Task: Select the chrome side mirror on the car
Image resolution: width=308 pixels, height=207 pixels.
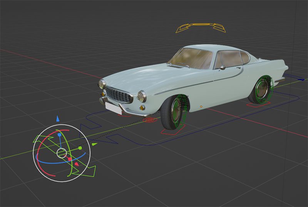Action: click(223, 67)
